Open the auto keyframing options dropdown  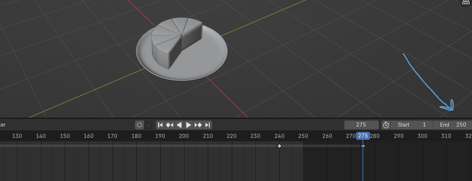tap(148, 125)
